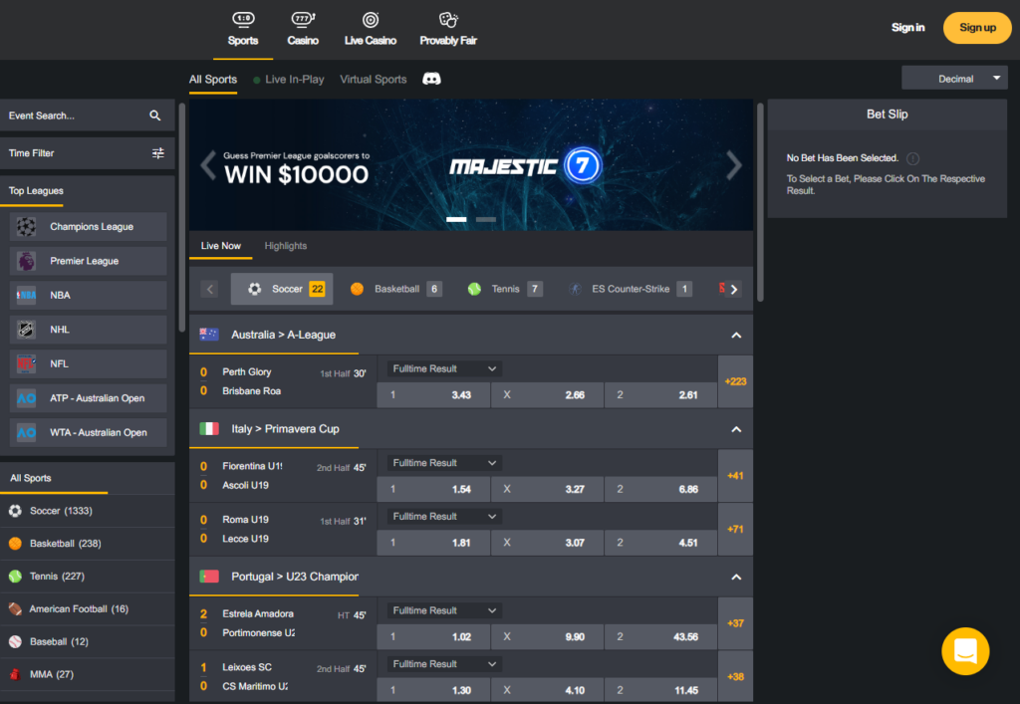This screenshot has width=1020, height=704.
Task: Click the Italy flag icon
Action: (209, 429)
